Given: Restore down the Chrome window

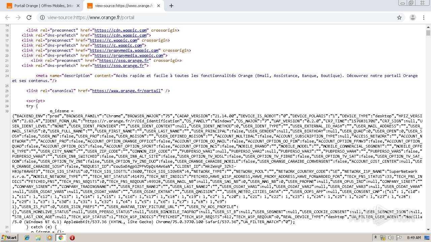Looking at the screenshot, I should click(411, 3).
